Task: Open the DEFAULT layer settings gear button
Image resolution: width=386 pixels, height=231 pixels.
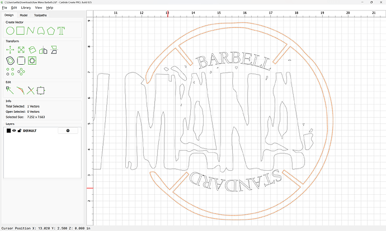Action: coord(68,131)
